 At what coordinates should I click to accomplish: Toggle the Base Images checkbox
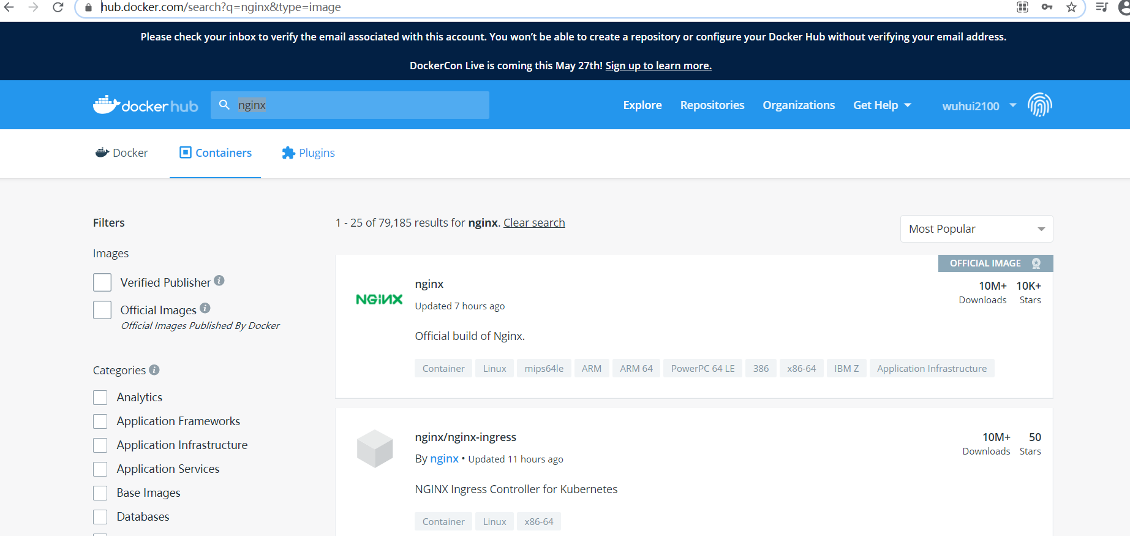[x=100, y=493]
